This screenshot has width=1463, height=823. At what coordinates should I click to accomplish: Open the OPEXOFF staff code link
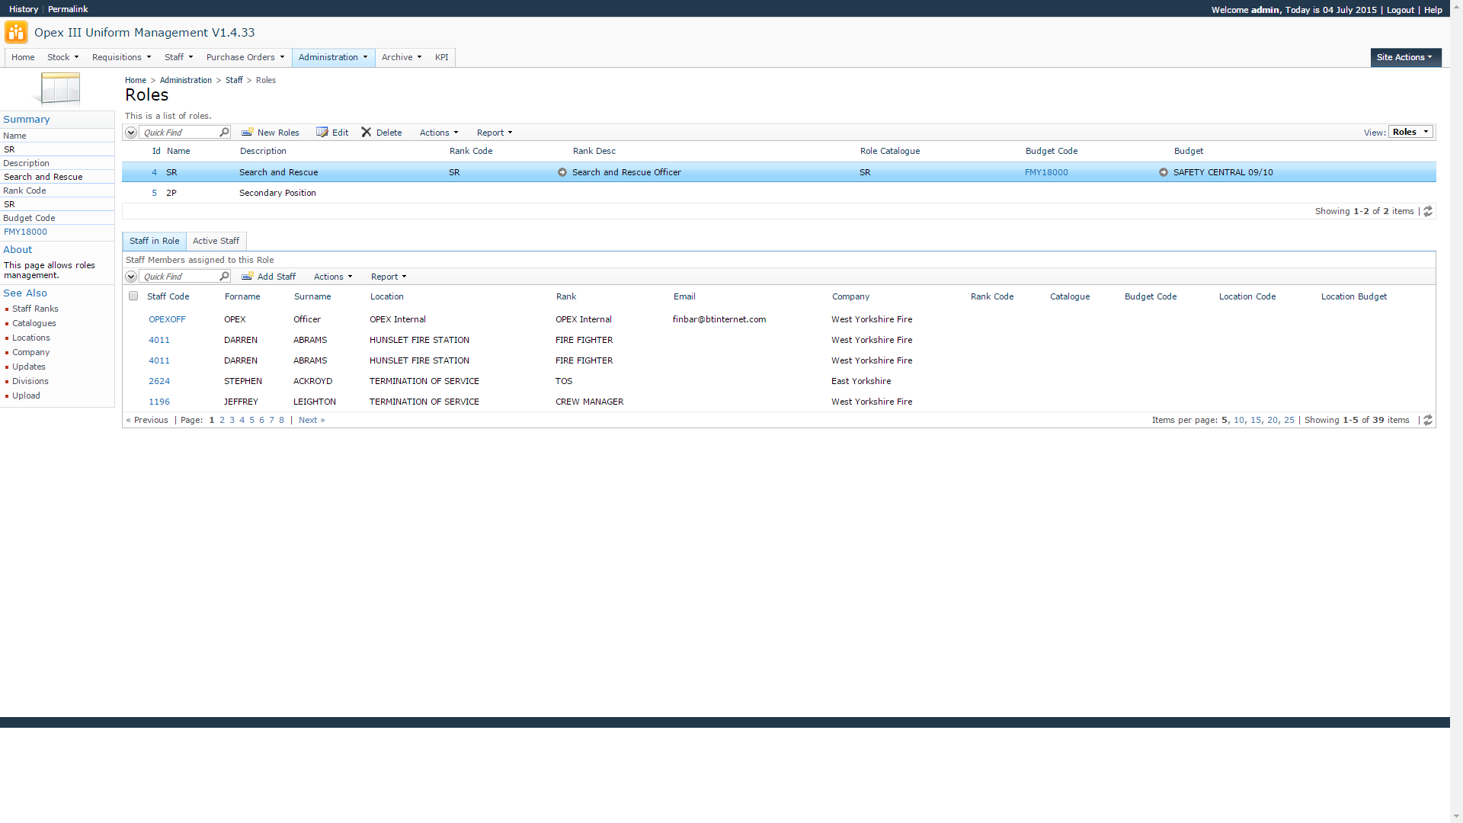click(x=167, y=319)
